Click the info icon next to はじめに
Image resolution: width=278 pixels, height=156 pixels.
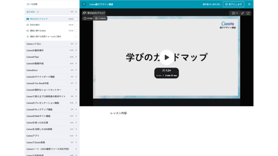point(38,12)
